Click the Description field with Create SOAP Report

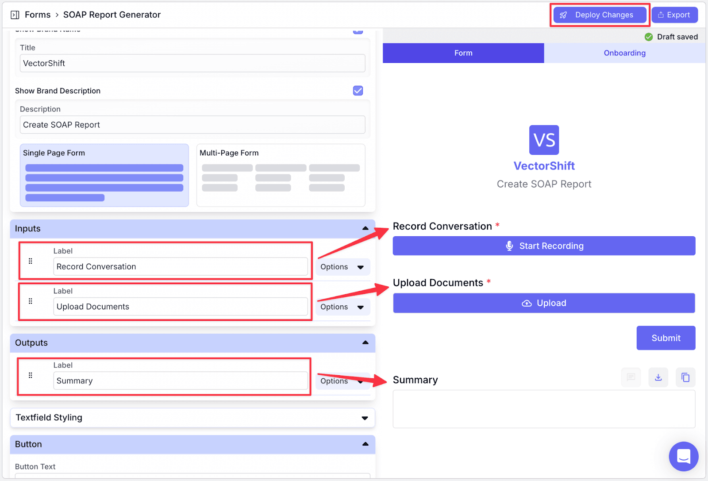tap(192, 125)
